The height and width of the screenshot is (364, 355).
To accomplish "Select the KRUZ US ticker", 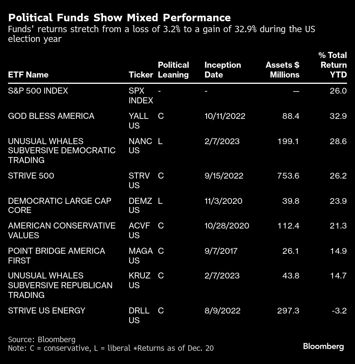I will coord(139,280).
